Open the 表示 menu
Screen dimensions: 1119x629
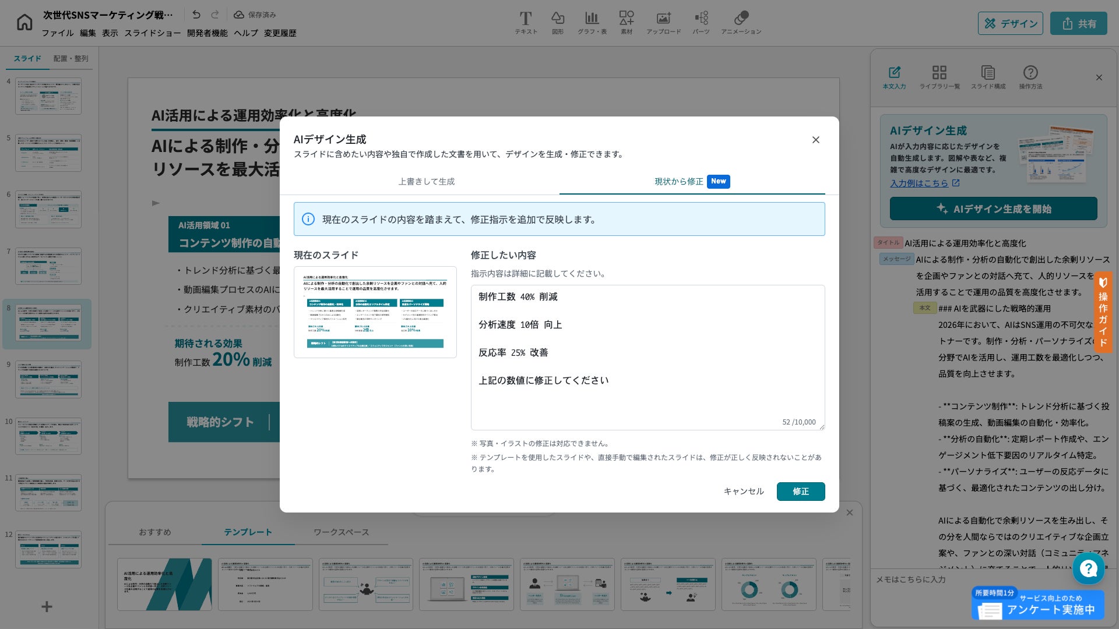pos(110,33)
